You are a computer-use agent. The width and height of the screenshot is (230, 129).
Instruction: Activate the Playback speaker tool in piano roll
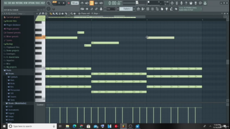tap(75, 14)
